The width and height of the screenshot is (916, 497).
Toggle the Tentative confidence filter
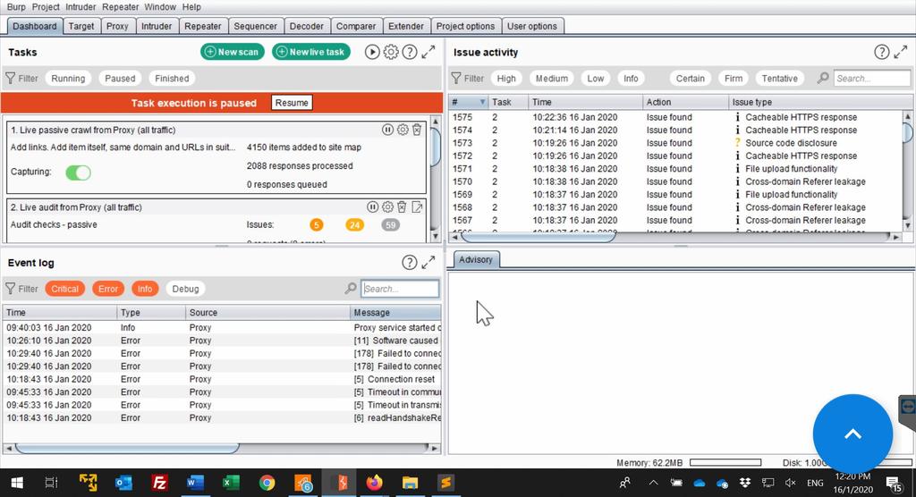(779, 79)
